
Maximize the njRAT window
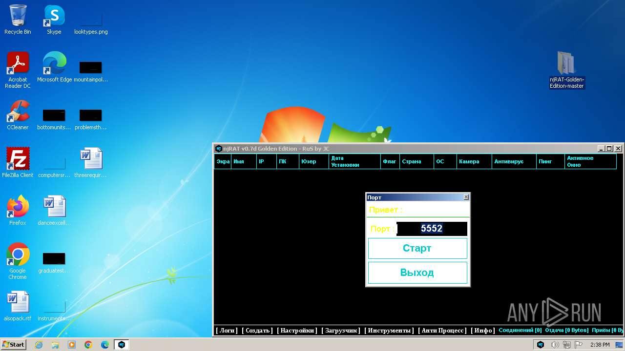609,148
